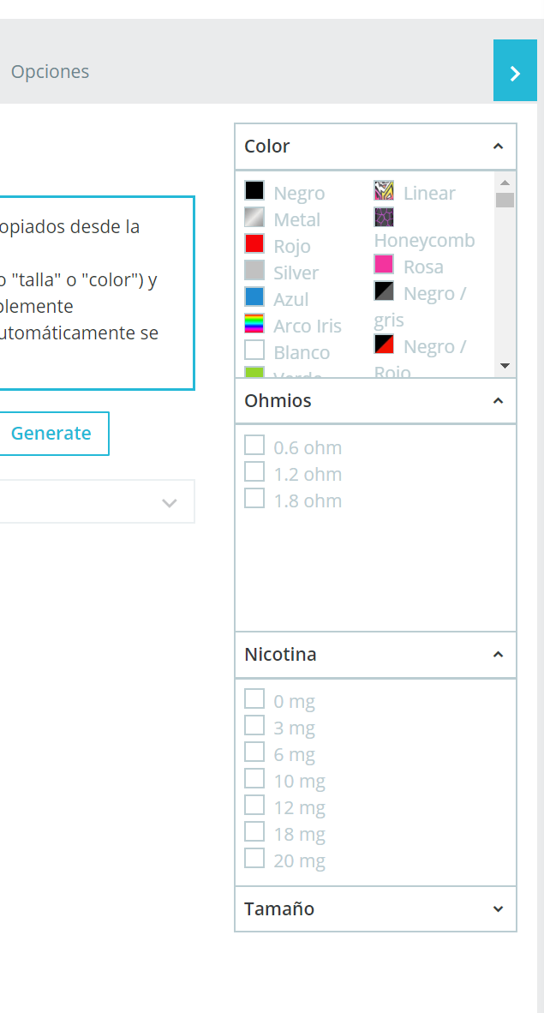
Task: Tick the 3 mg nicotine checkbox
Action: 254,726
